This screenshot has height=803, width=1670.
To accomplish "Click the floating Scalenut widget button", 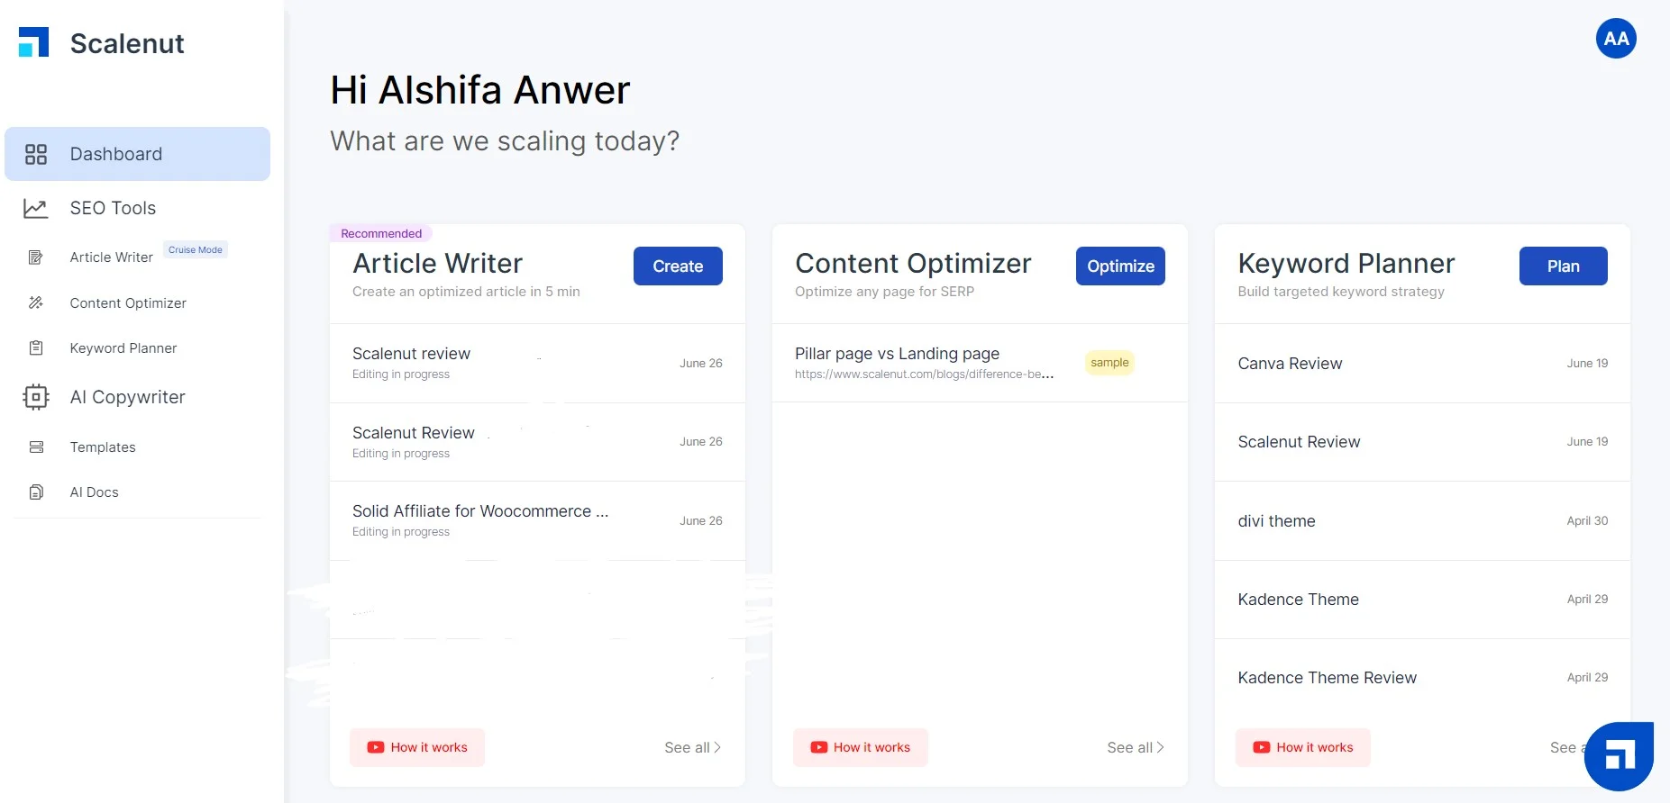I will 1618,756.
